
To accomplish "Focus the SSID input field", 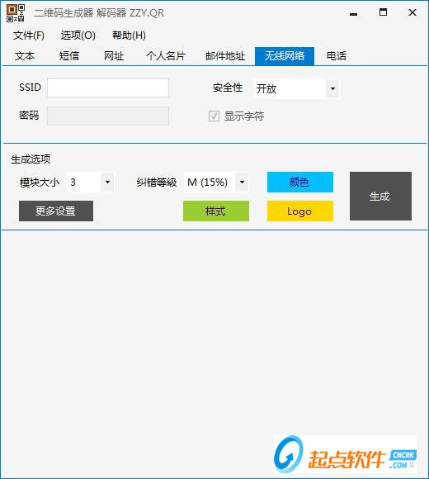I will (108, 88).
